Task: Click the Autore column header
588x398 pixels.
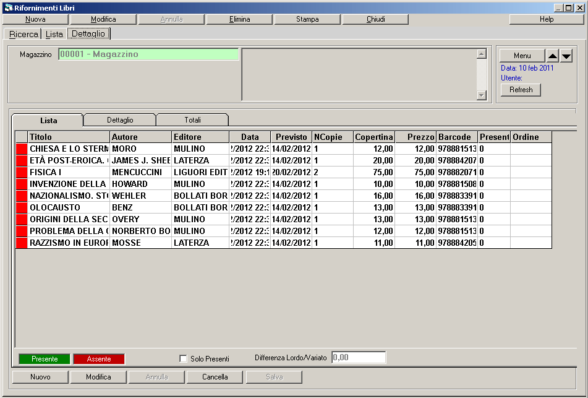Action: [x=140, y=137]
